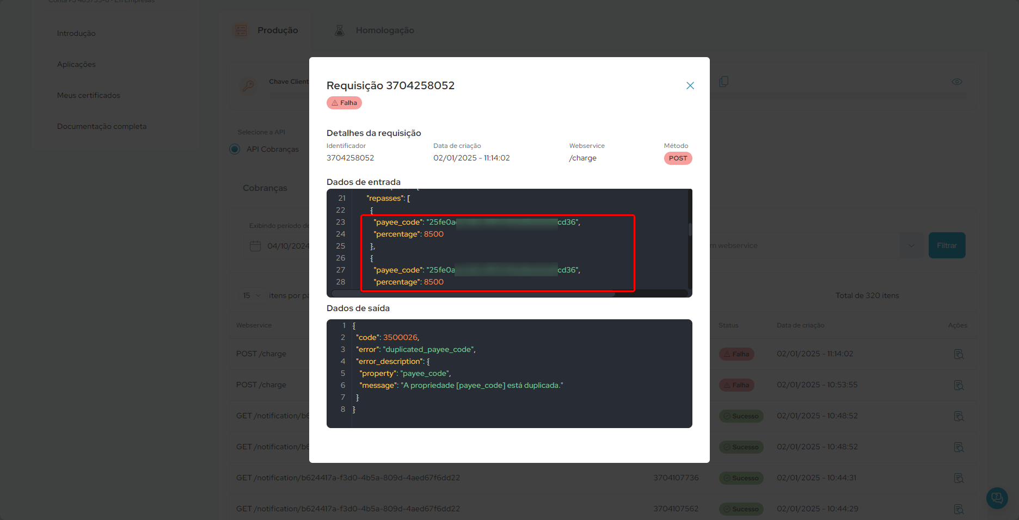This screenshot has width=1019, height=520.
Task: Click the horizontal scrollbar of Dados de entrada
Action: click(472, 294)
